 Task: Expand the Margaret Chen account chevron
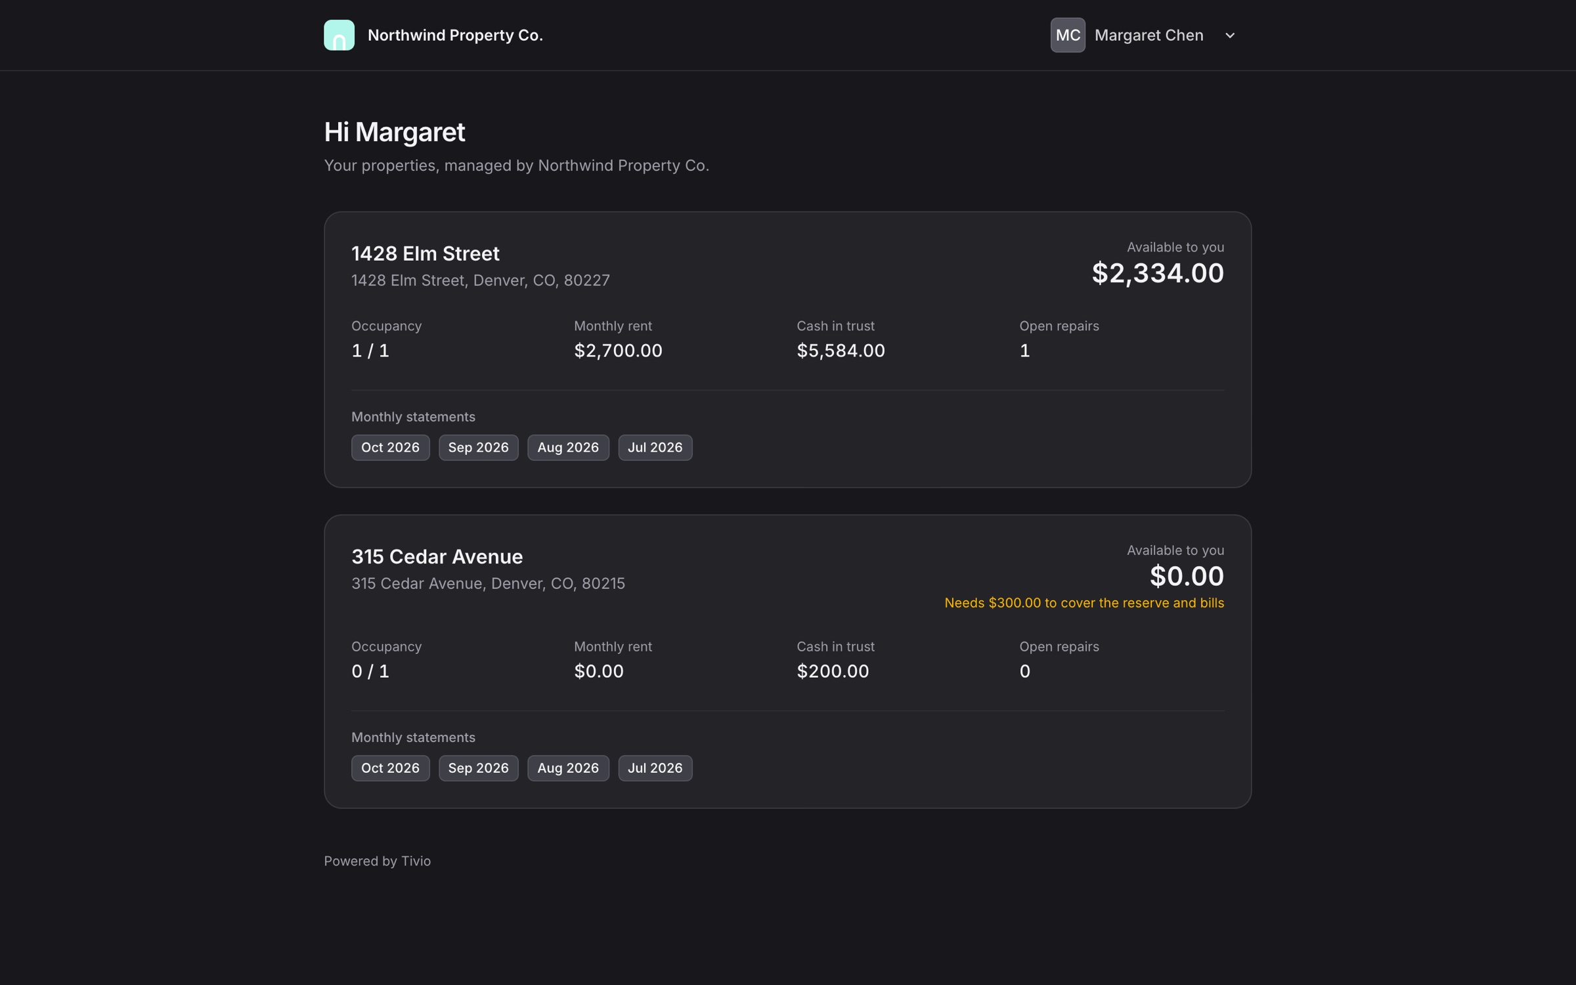[1230, 35]
